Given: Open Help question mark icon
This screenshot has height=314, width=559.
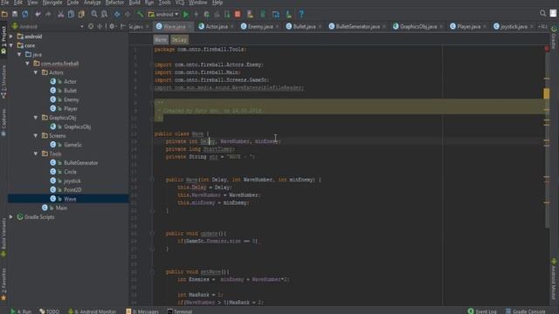Looking at the screenshot, I should pyautogui.click(x=301, y=14).
